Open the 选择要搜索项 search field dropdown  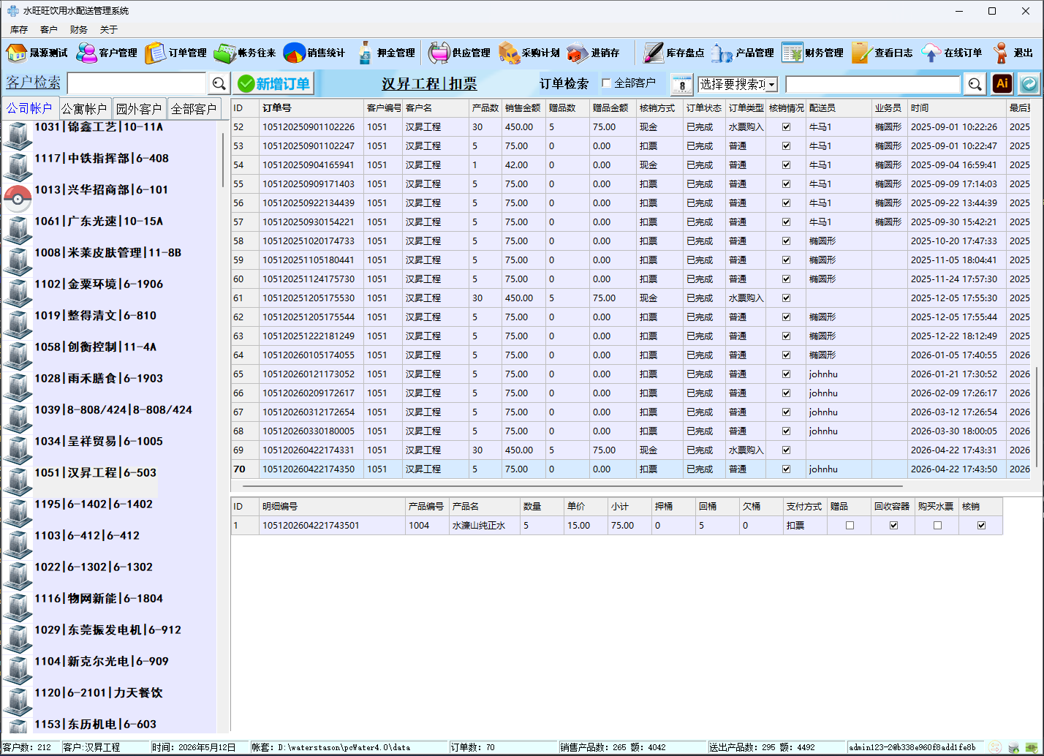point(771,85)
